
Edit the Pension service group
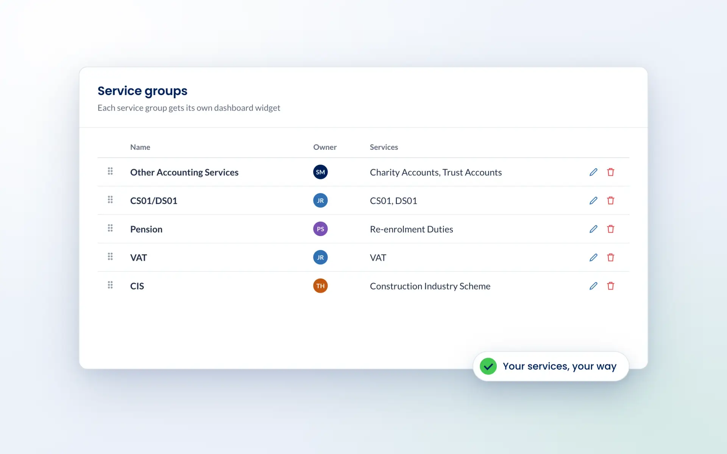(593, 229)
